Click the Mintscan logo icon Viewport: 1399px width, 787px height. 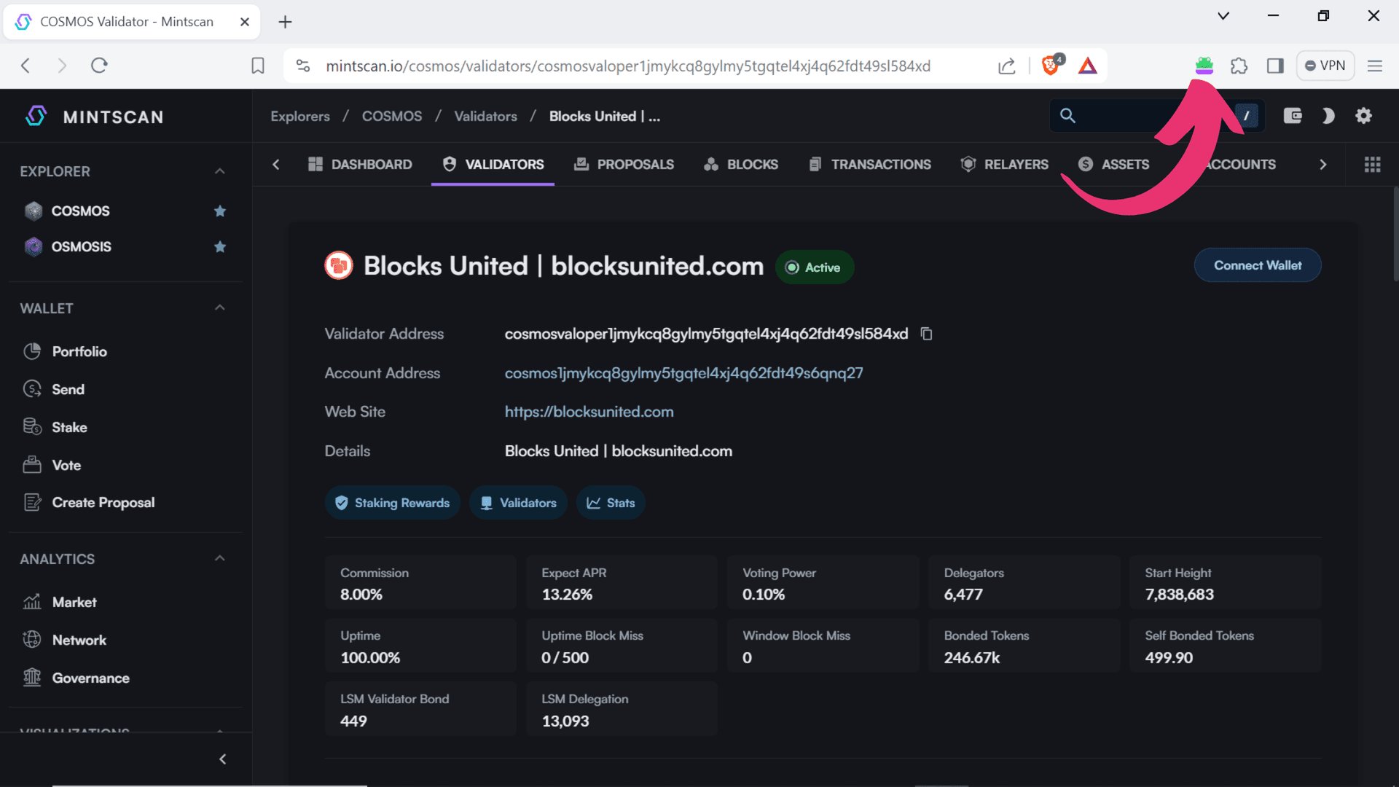[36, 116]
